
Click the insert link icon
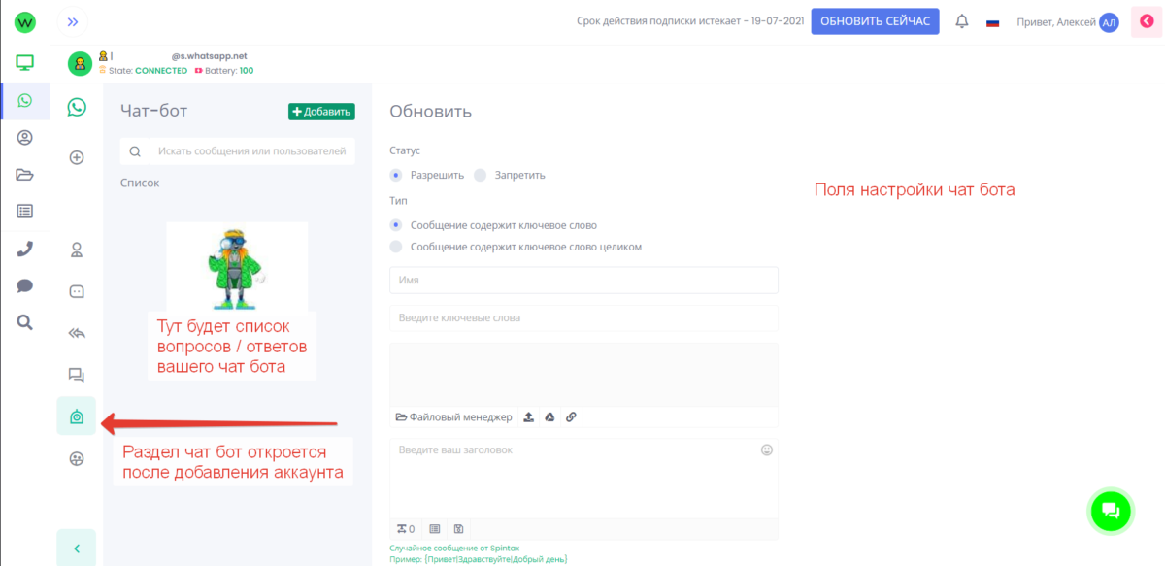(571, 417)
